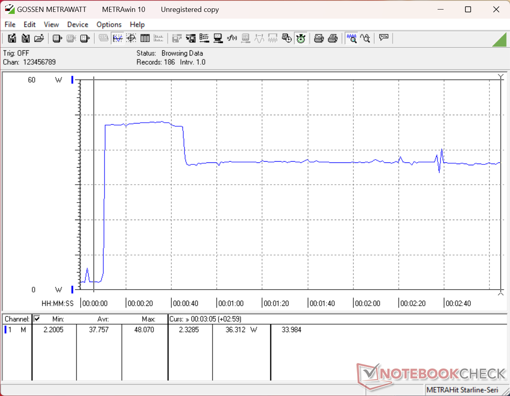Click the grayed-out digital display icon
Image resolution: width=510 pixels, height=396 pixels.
(x=103, y=38)
